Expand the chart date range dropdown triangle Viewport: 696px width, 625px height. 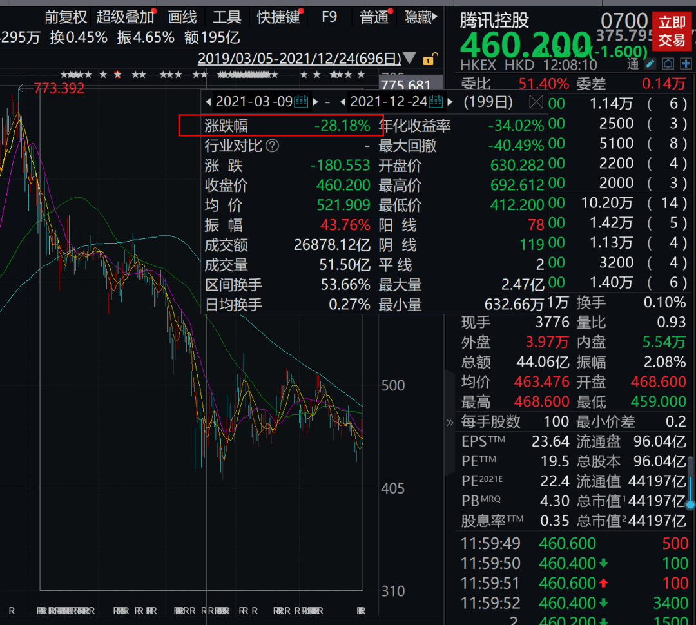point(410,58)
